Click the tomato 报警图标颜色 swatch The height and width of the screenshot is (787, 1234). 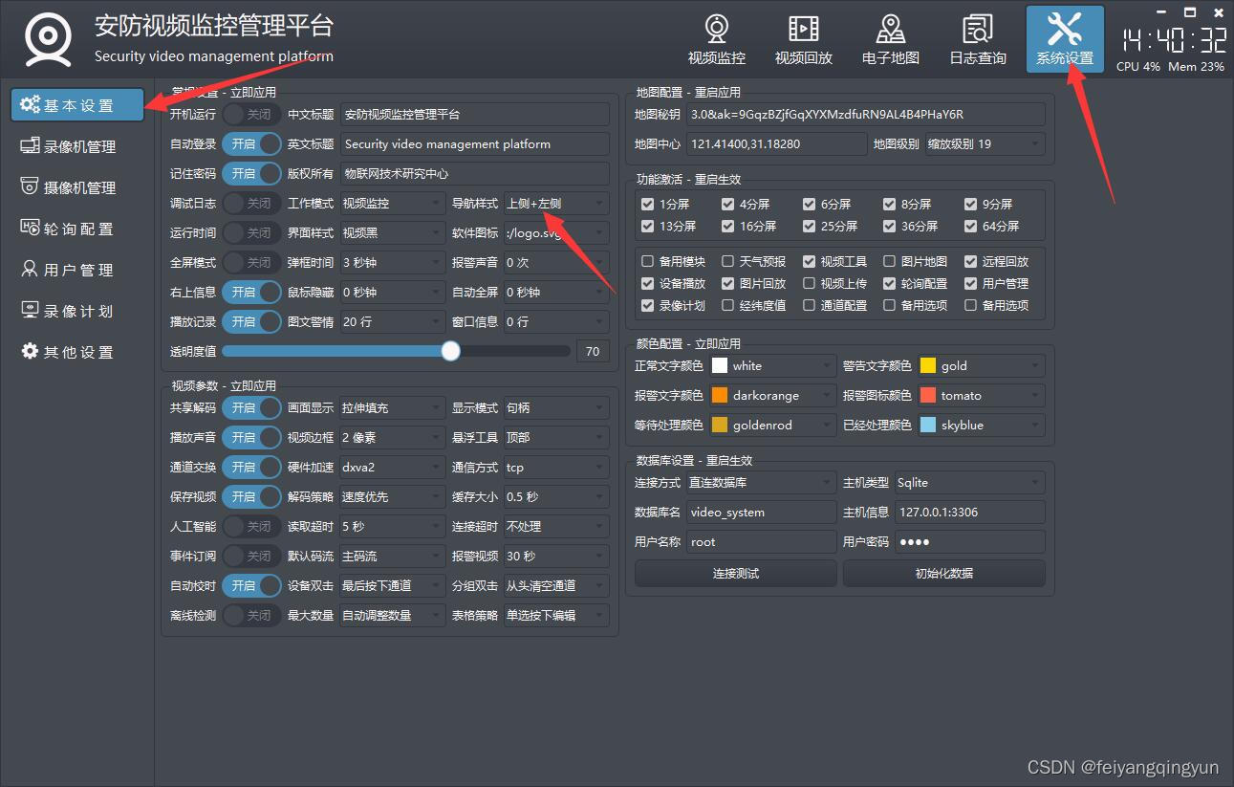coord(928,395)
